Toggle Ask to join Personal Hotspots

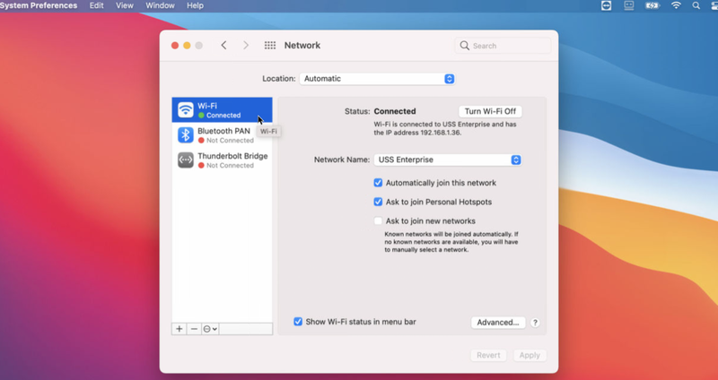[x=378, y=202]
